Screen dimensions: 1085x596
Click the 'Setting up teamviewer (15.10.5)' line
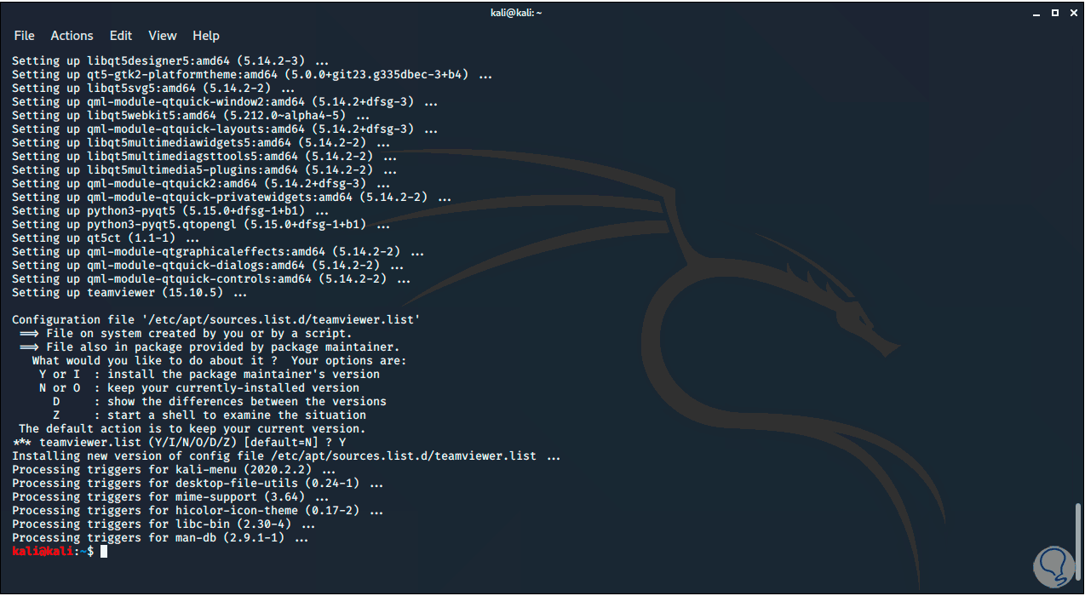pyautogui.click(x=129, y=293)
